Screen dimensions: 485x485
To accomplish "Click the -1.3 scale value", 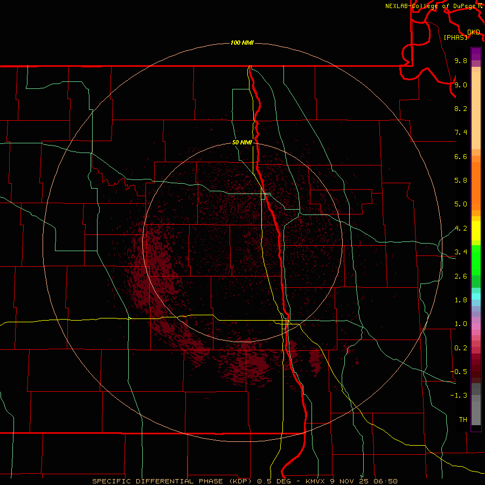I will click(459, 396).
